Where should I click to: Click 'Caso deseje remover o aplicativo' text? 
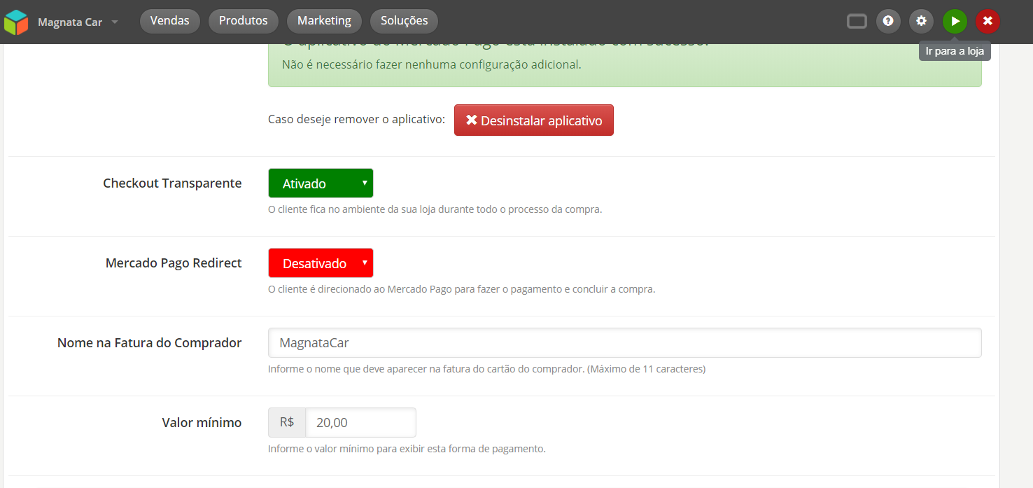[x=356, y=120]
